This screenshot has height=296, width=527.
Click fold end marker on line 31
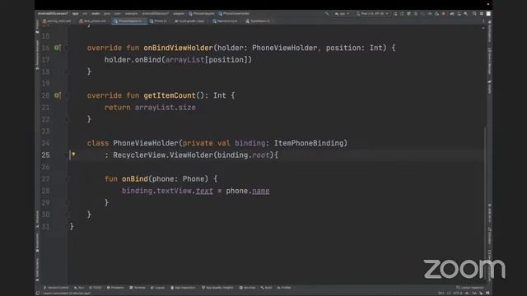(x=68, y=227)
